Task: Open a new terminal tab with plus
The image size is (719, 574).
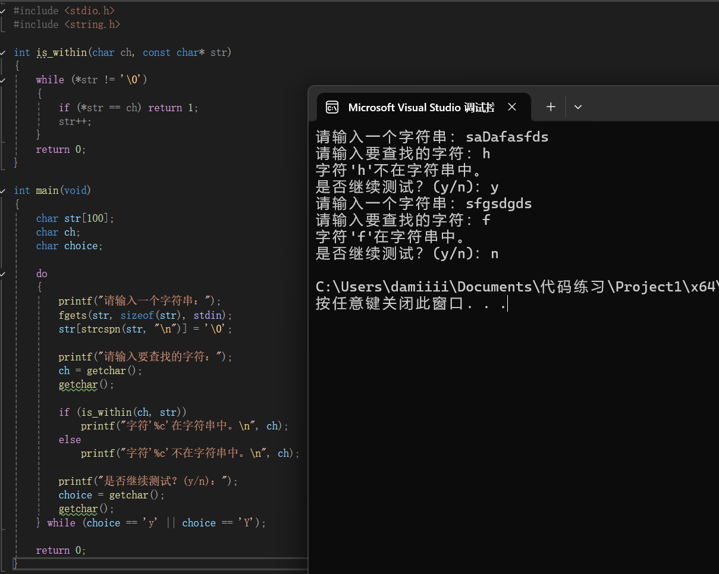Action: coord(551,107)
